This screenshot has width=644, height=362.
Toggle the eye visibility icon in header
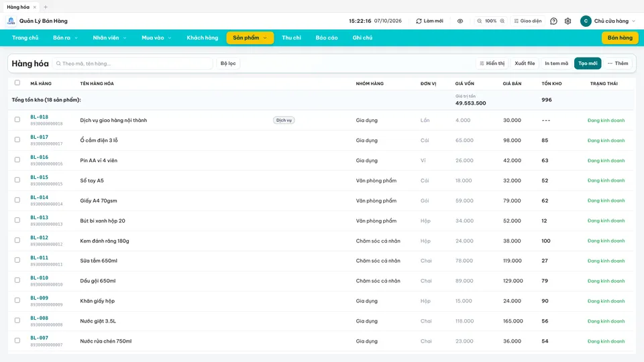[x=460, y=21]
